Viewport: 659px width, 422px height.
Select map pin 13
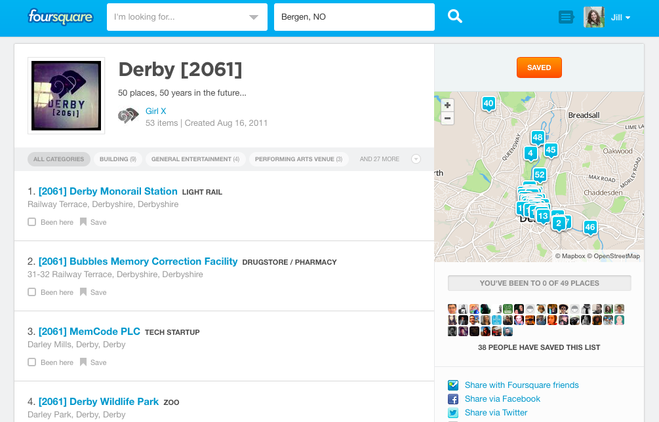[543, 217]
